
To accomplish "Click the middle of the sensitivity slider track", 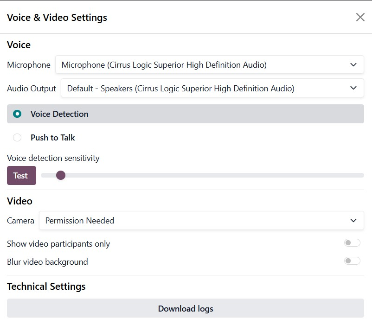I will pos(202,175).
